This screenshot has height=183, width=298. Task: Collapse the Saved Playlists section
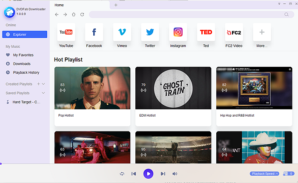pyautogui.click(x=43, y=93)
